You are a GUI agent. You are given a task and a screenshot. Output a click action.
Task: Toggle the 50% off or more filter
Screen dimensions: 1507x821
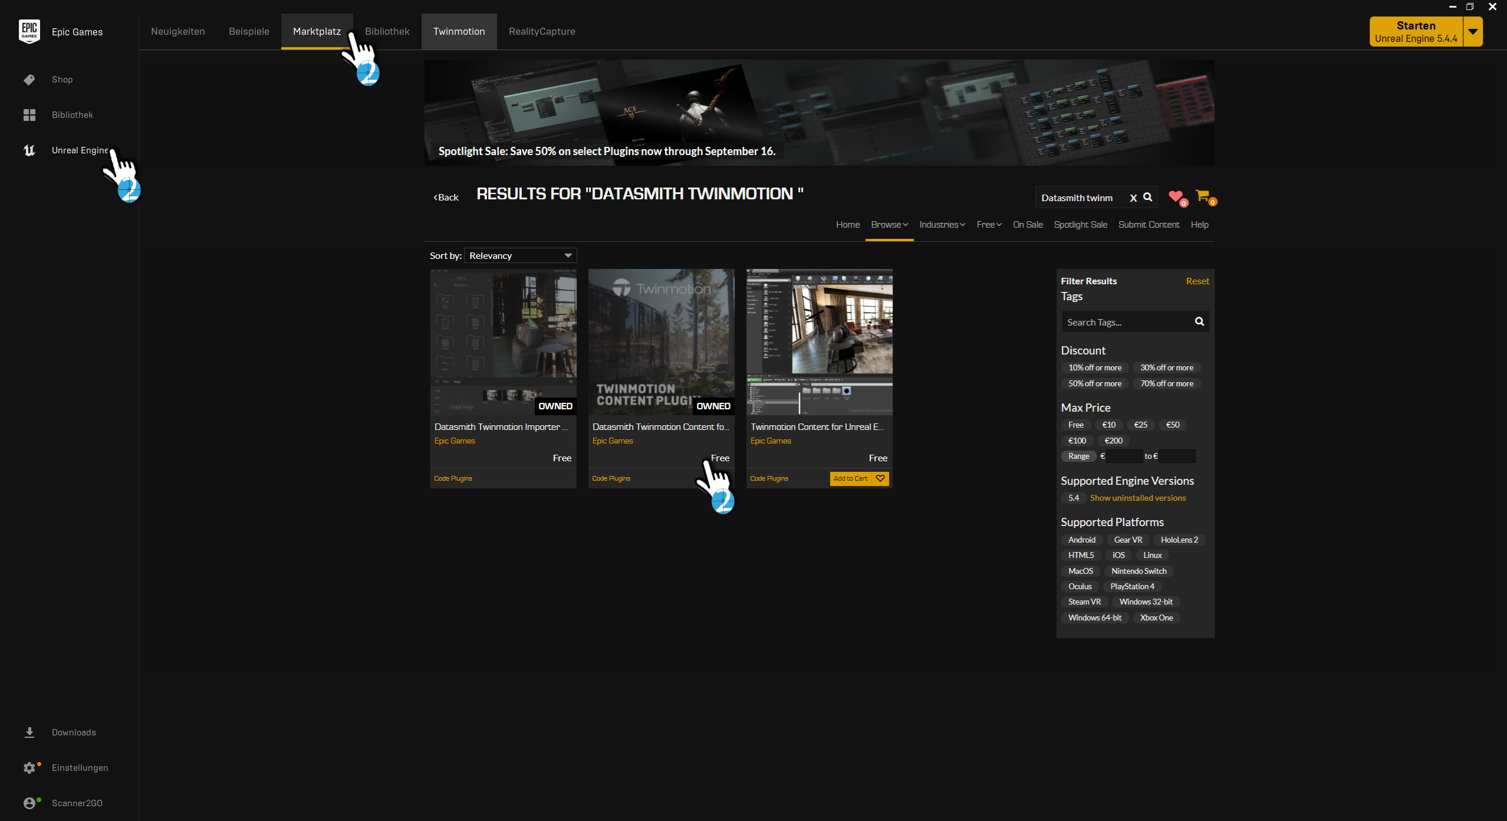1095,383
